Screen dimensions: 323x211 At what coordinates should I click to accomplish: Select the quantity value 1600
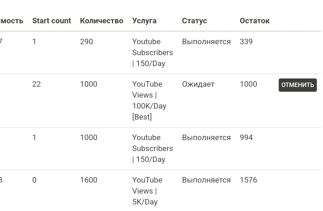89,180
